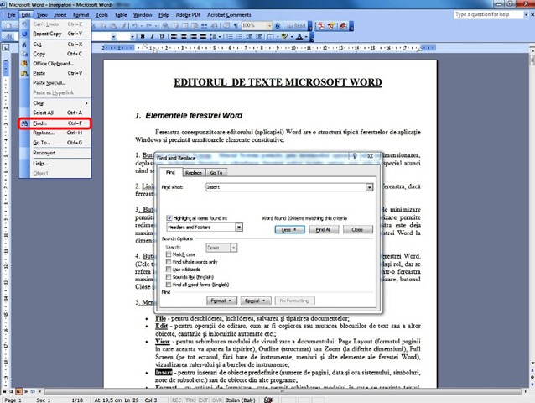535x403 pixels.
Task: Click the Outside Border icon
Action: [x=270, y=37]
